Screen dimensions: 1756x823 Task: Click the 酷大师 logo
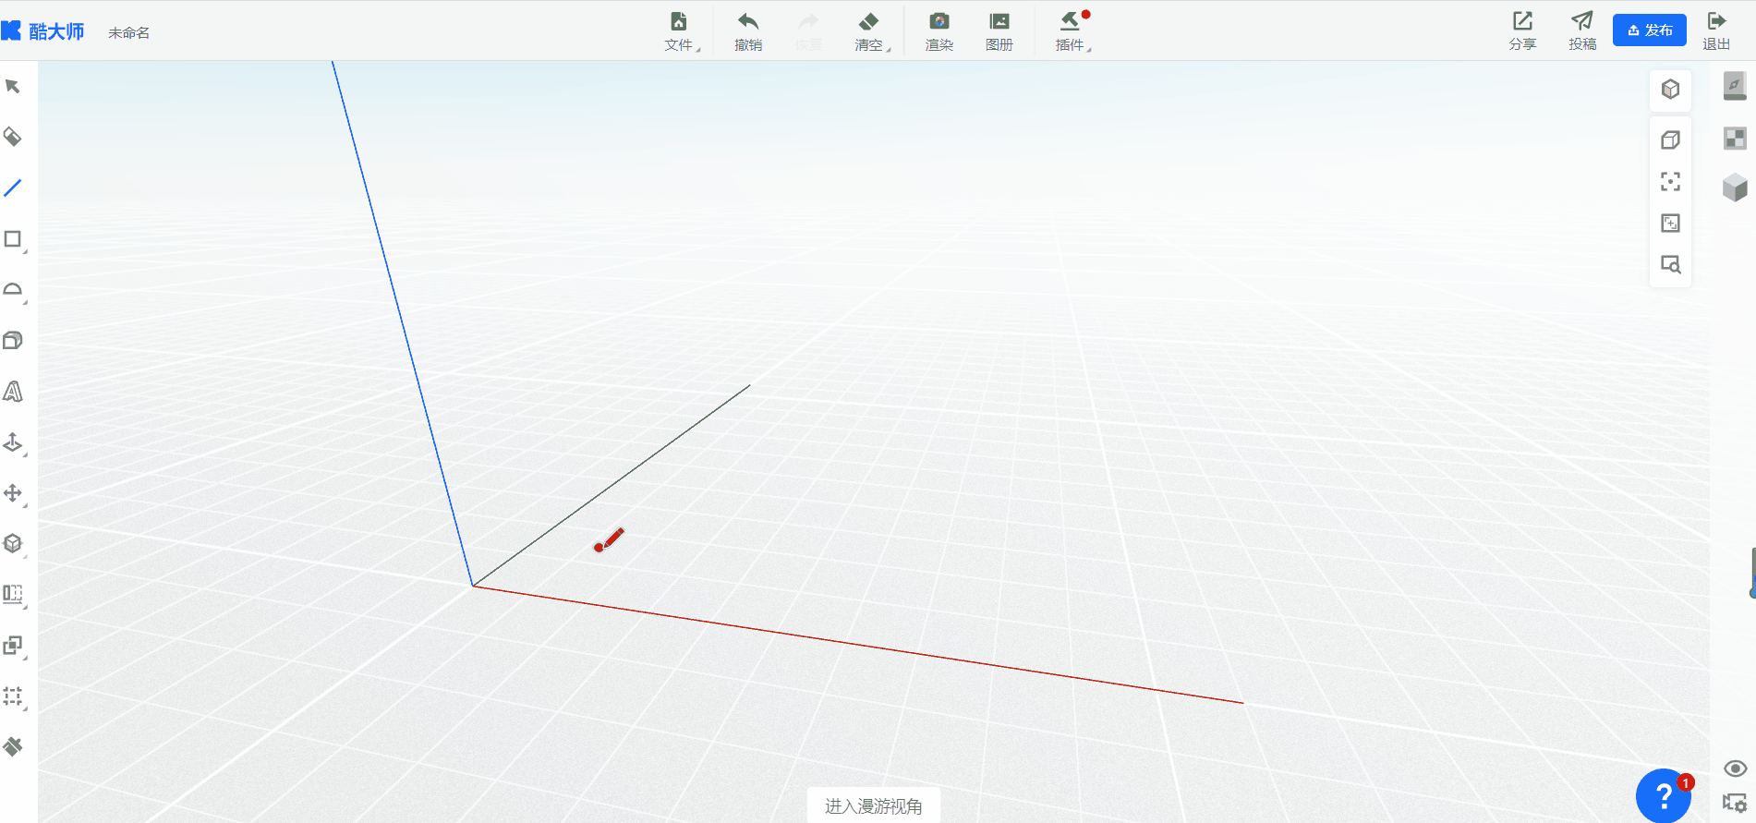(x=42, y=31)
